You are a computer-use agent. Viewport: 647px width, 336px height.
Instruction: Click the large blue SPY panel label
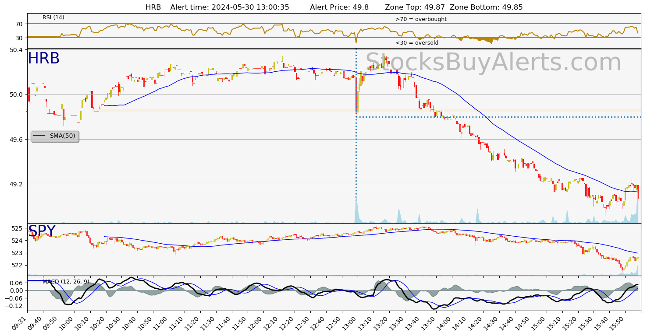(x=42, y=231)
